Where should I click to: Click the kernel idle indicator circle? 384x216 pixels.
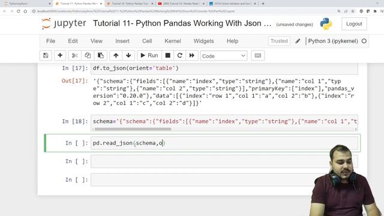pyautogui.click(x=364, y=41)
